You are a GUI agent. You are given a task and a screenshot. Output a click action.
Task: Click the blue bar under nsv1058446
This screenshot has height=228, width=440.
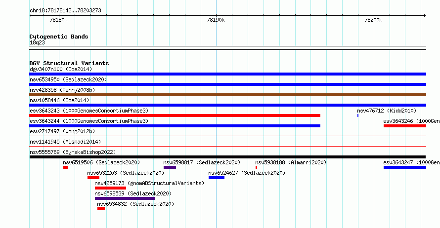(227, 105)
